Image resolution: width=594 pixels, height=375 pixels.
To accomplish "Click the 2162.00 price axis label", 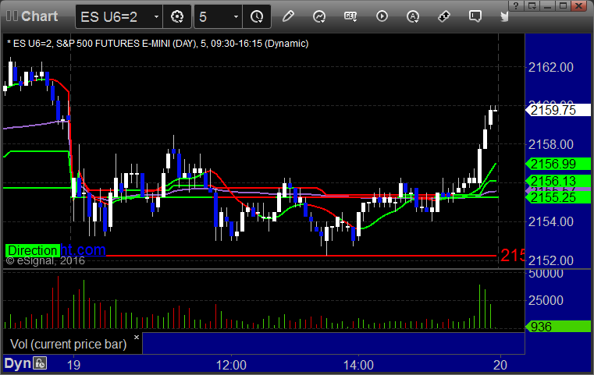I will click(x=551, y=67).
